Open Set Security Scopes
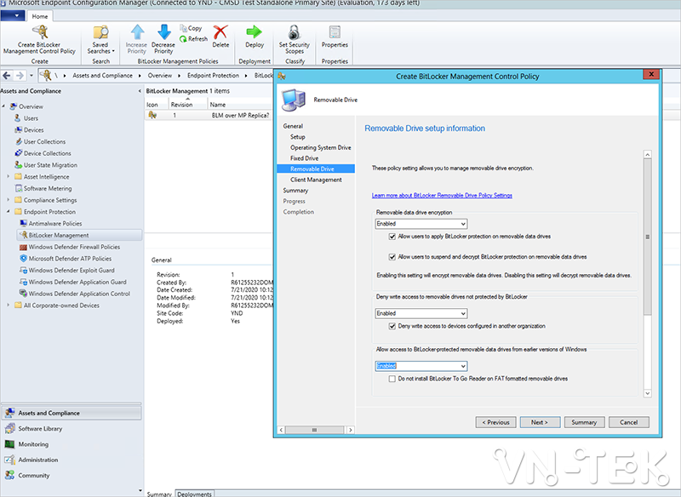This screenshot has width=681, height=497. click(295, 34)
